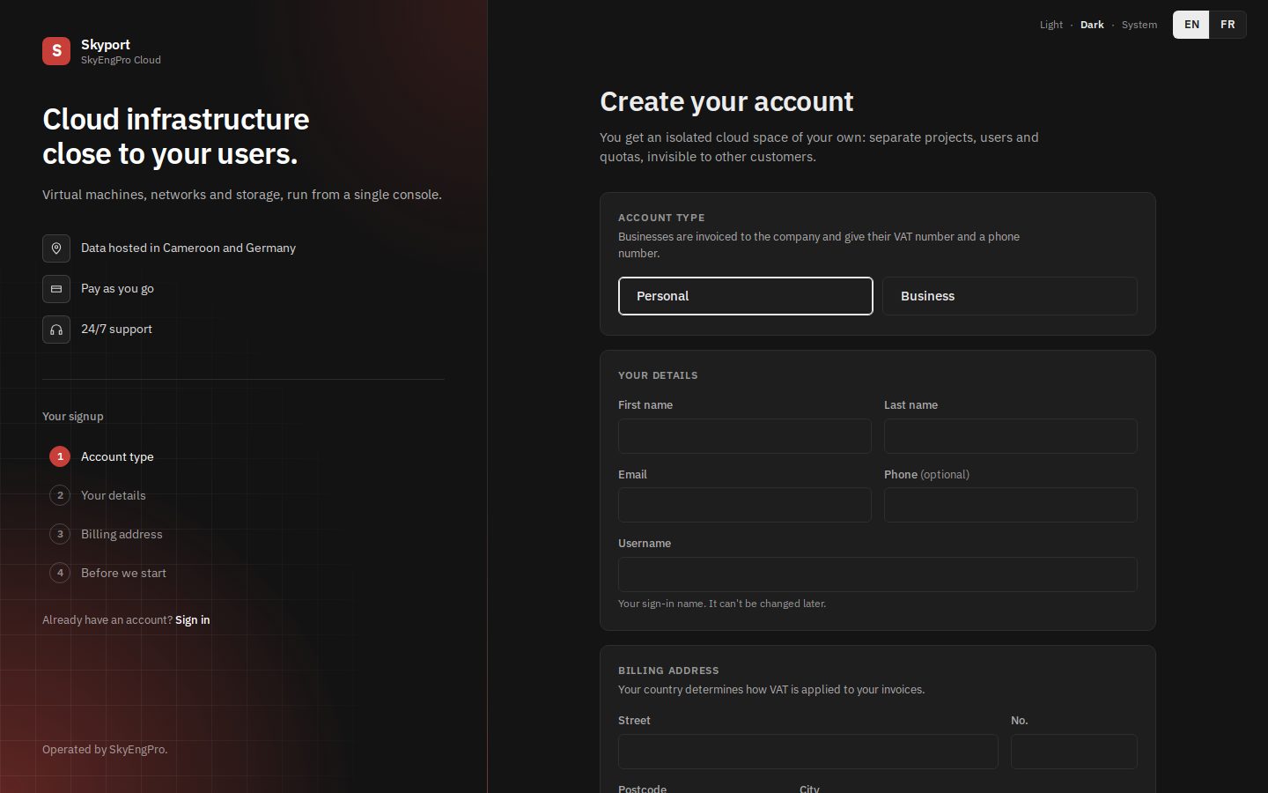Screen dimensions: 1268x793
Task: Focus the Last name field
Action: tap(1011, 436)
